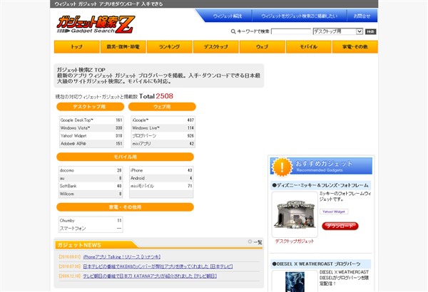Viewport: 428px width, 292px height.
Task: Open the iPhone row in the mobile table
Action: pos(161,170)
